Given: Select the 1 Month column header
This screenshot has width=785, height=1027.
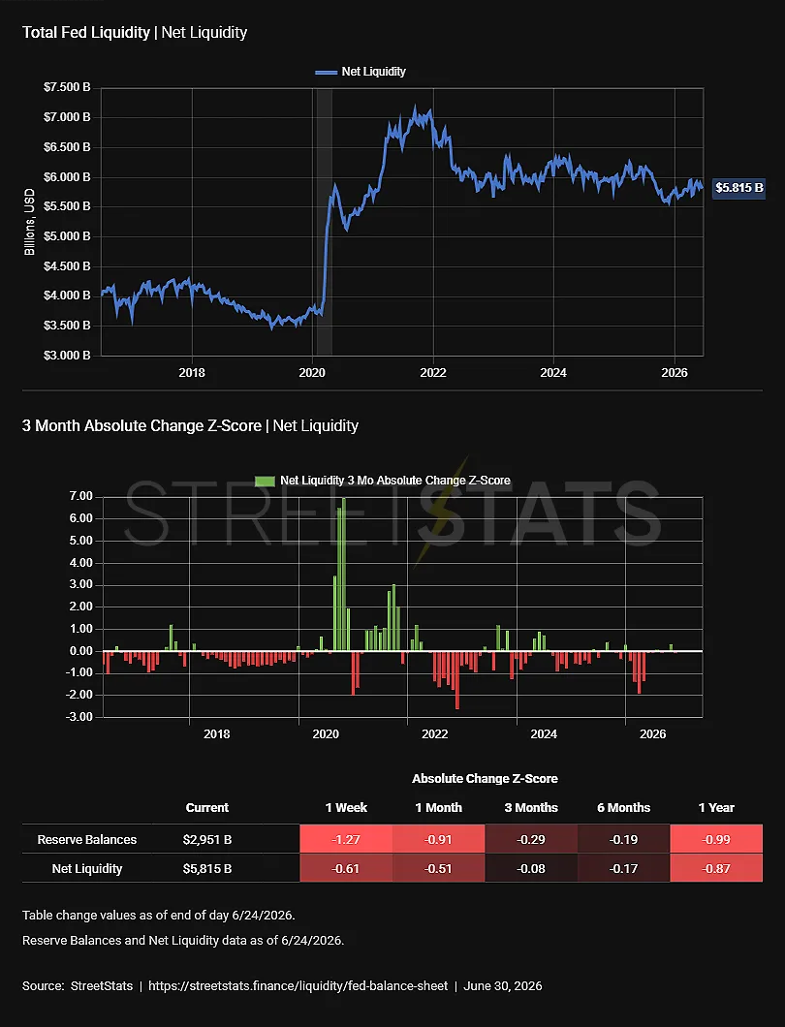Looking at the screenshot, I should pos(438,808).
